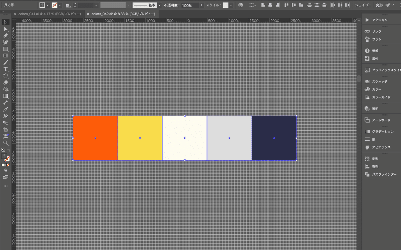Click Horizontal Distribute Left icon
The image size is (401, 250).
pos(333,5)
